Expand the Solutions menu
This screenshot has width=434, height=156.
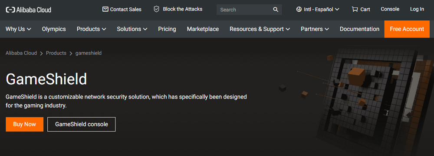pyautogui.click(x=132, y=29)
